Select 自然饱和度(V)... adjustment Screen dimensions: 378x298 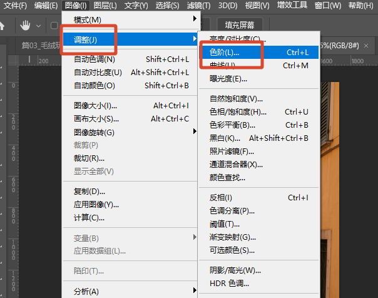pyautogui.click(x=259, y=99)
